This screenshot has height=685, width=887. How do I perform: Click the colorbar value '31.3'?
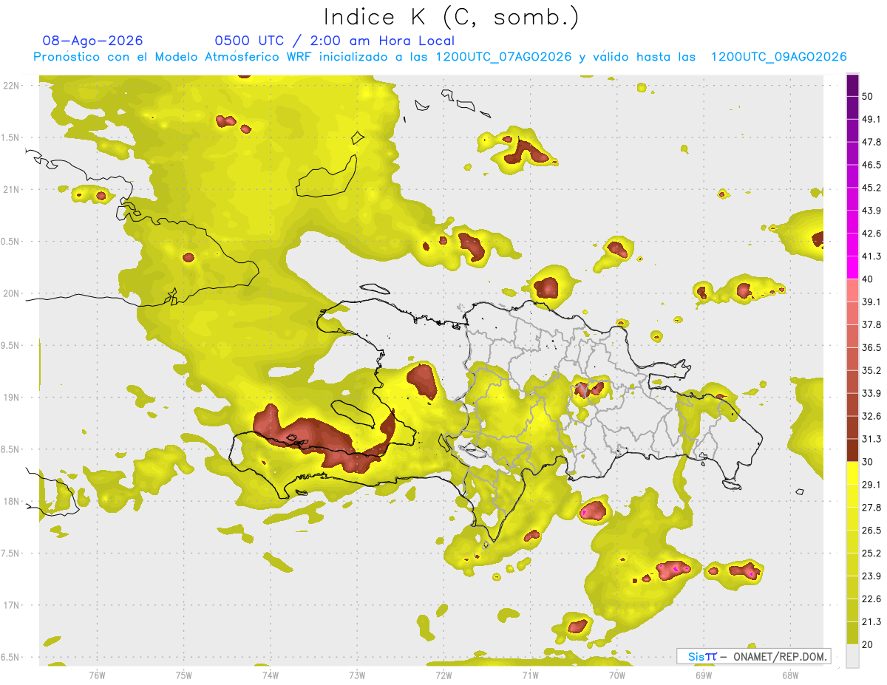(x=871, y=439)
